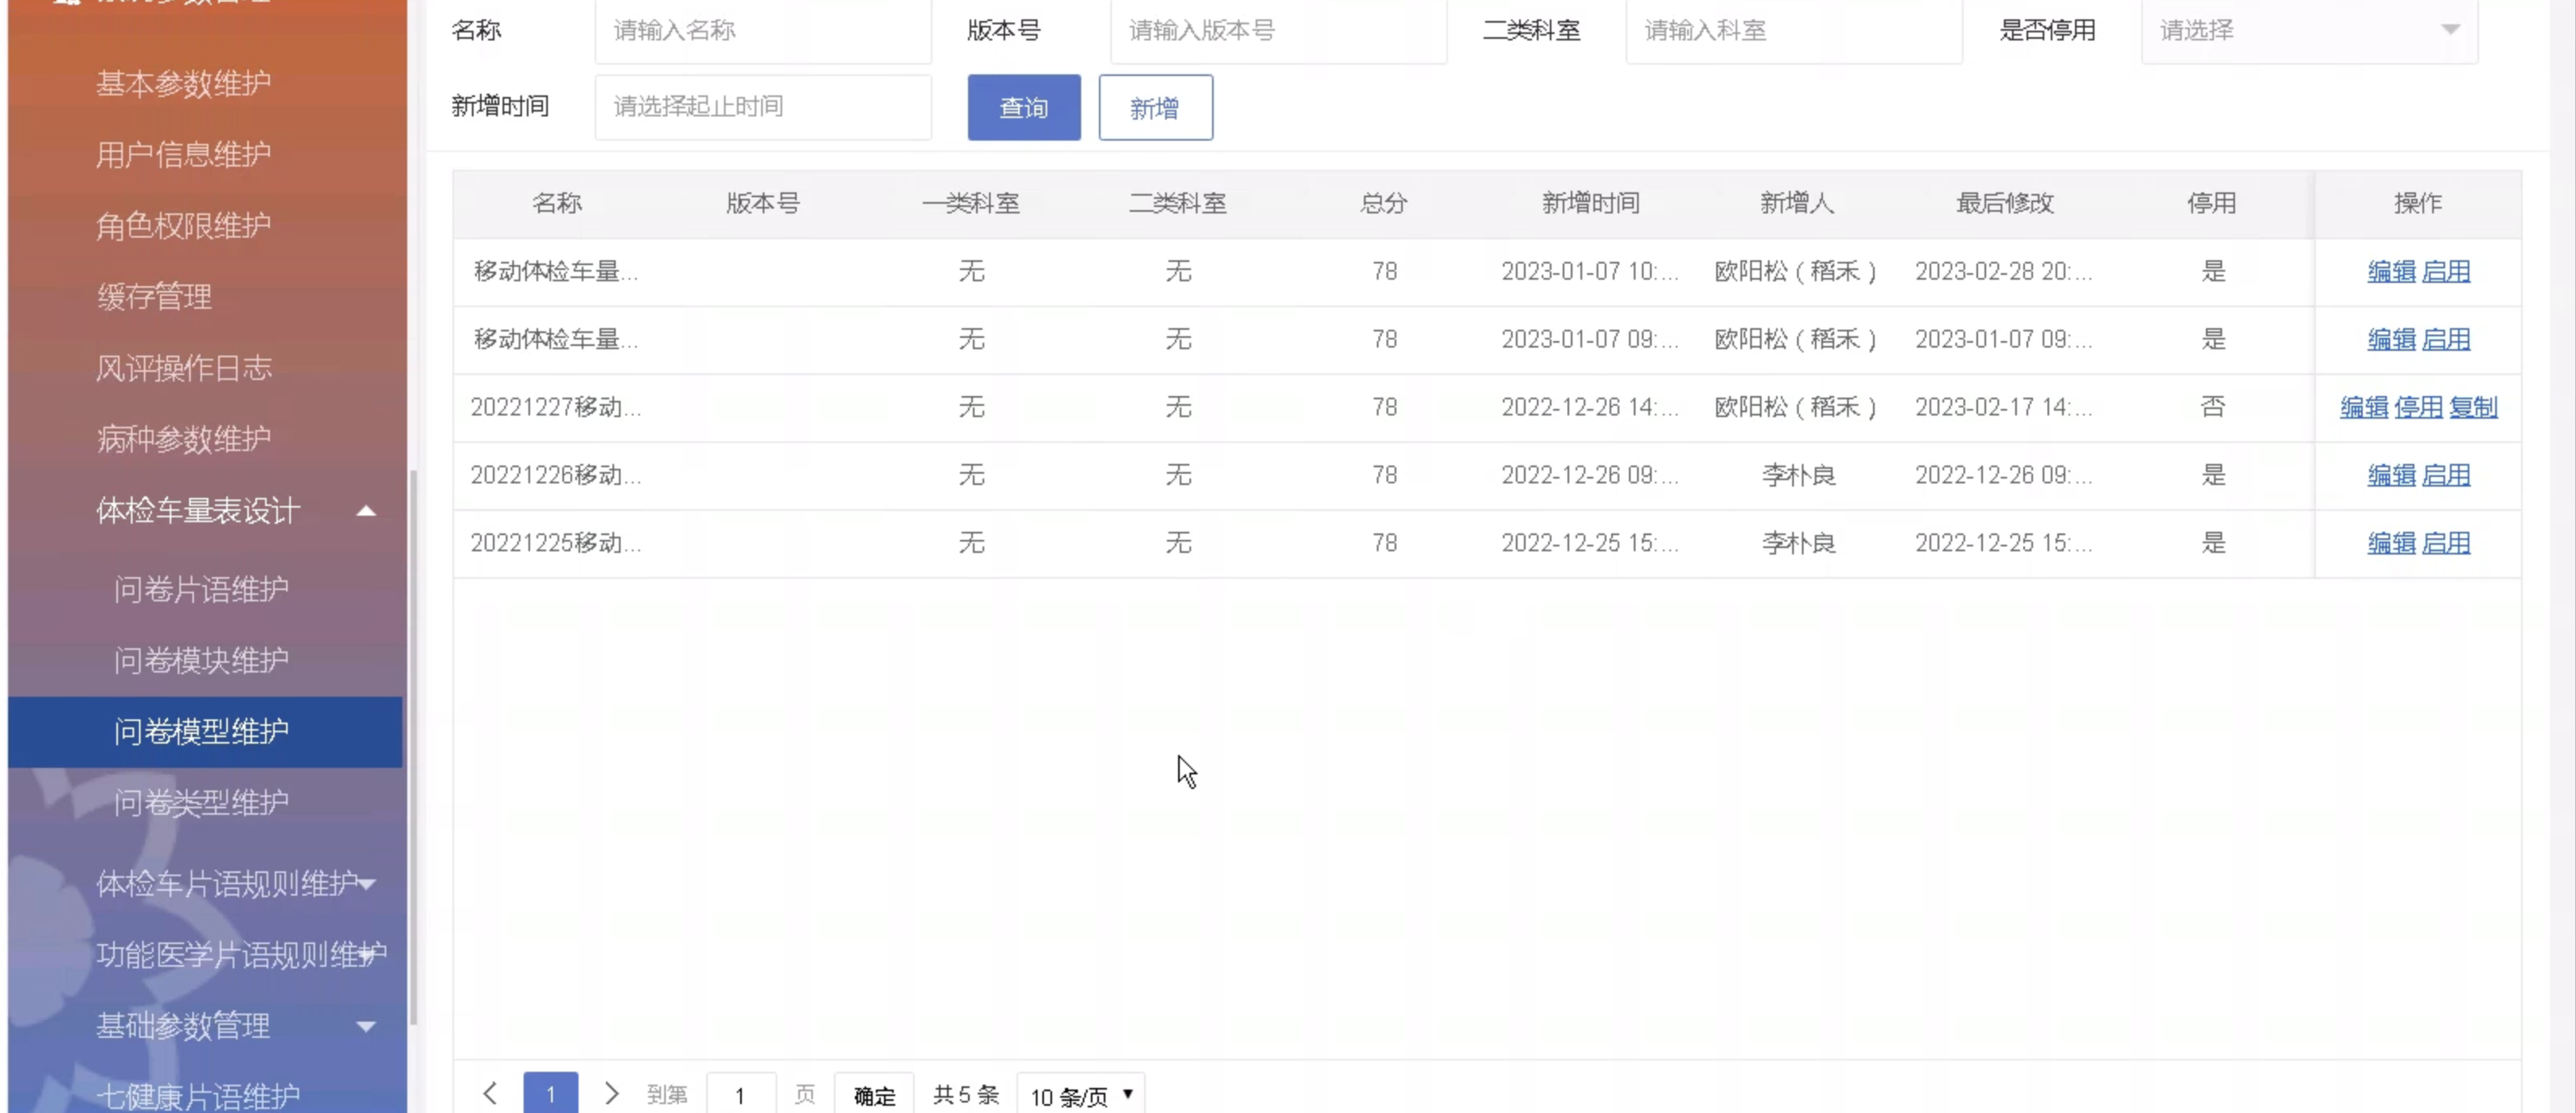Open 问卷片语维护 submenu item
Image resolution: width=2576 pixels, height=1113 pixels.
pyautogui.click(x=201, y=589)
